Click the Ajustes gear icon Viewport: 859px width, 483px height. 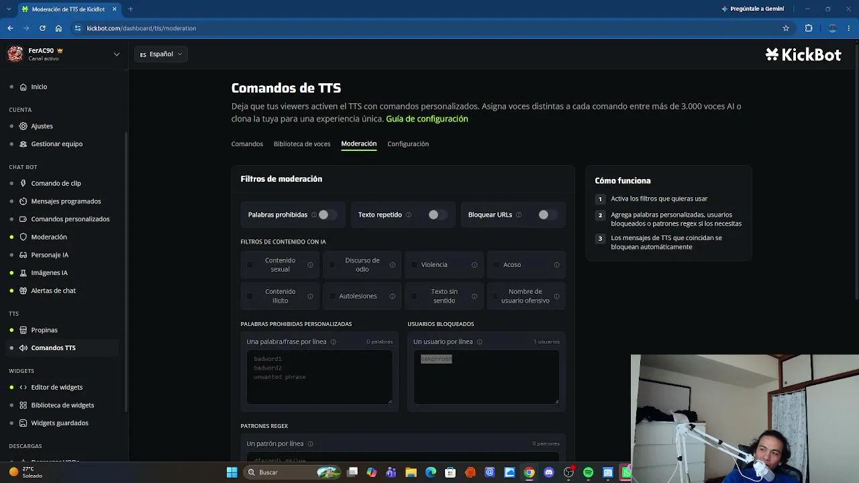[x=23, y=126]
